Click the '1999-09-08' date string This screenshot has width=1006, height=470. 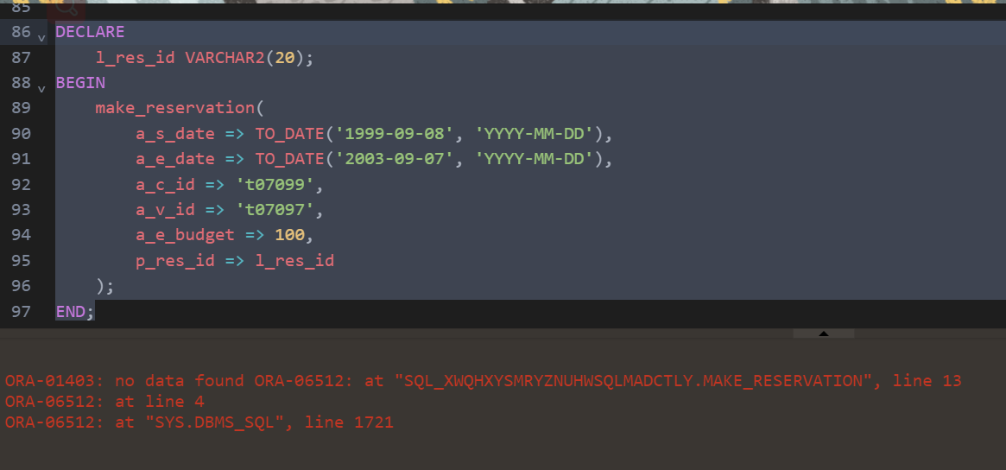click(395, 134)
